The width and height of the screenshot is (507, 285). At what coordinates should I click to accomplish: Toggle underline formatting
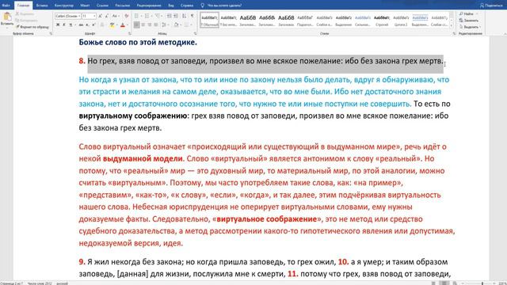[x=71, y=25]
